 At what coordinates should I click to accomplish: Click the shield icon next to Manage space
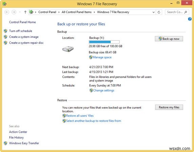(91, 57)
